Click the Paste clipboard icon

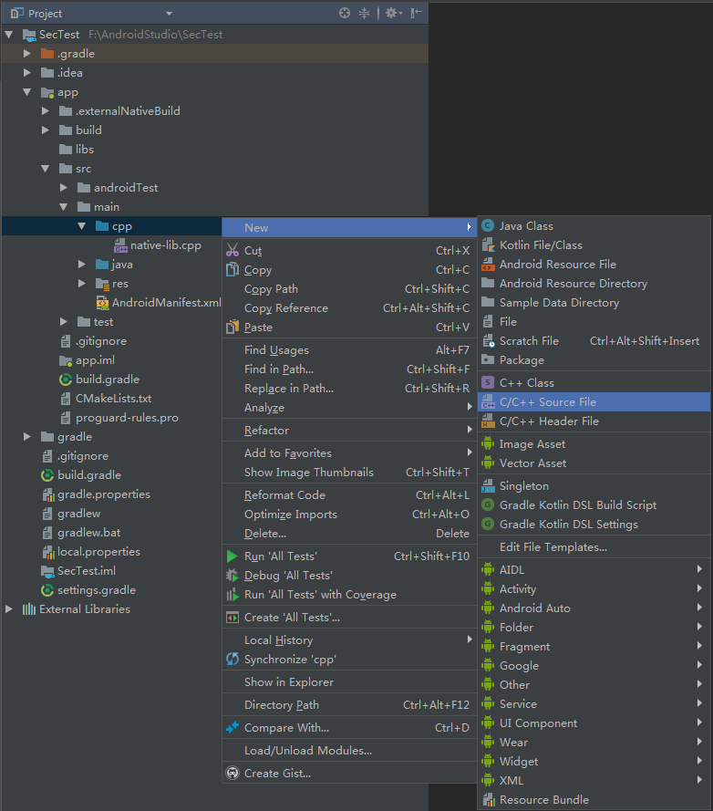coord(232,327)
